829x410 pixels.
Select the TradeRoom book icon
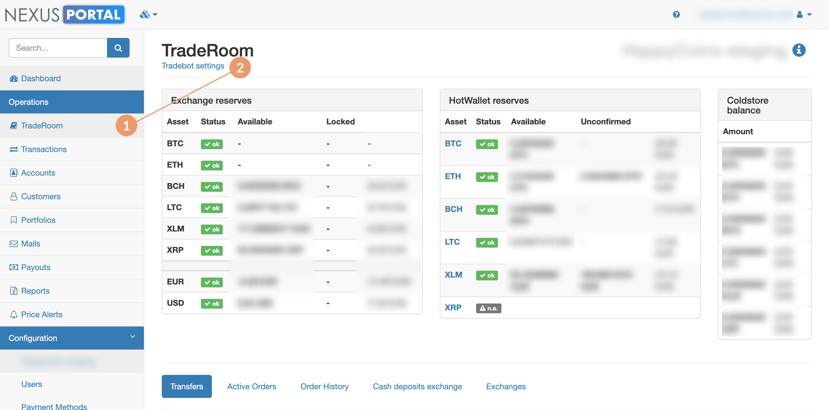[x=14, y=125]
